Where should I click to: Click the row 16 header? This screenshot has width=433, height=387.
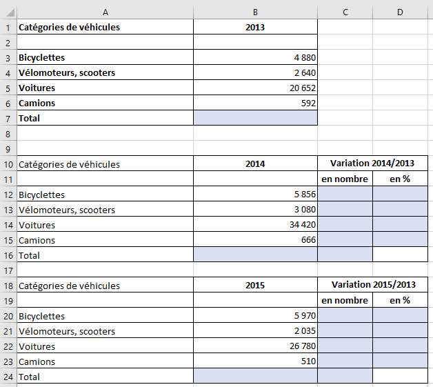8,255
